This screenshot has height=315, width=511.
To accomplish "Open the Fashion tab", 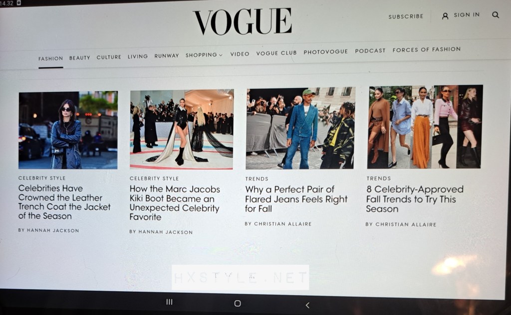I will [x=50, y=59].
